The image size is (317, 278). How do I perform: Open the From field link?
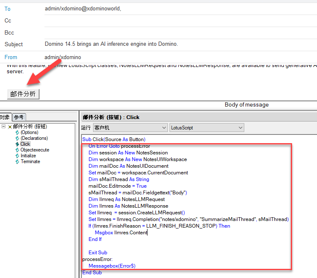pyautogui.click(x=11, y=57)
